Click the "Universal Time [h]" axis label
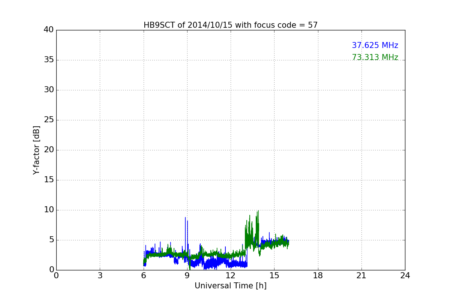 pyautogui.click(x=231, y=286)
